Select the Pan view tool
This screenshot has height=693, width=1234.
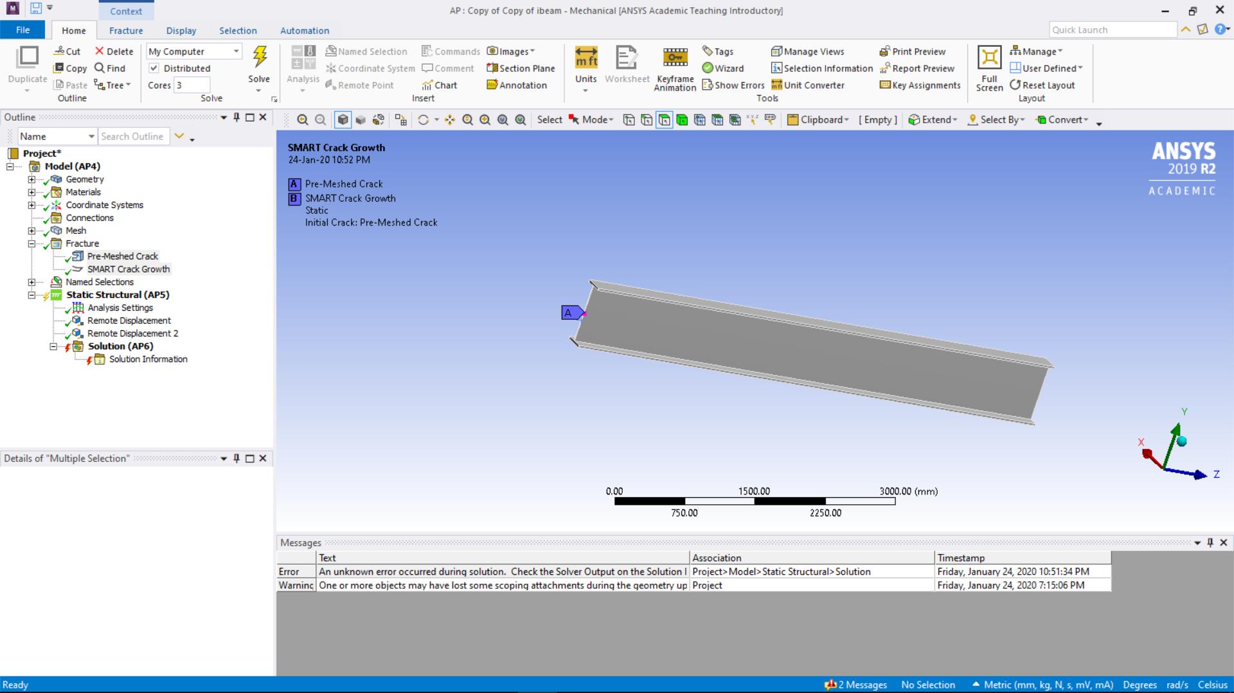point(450,119)
